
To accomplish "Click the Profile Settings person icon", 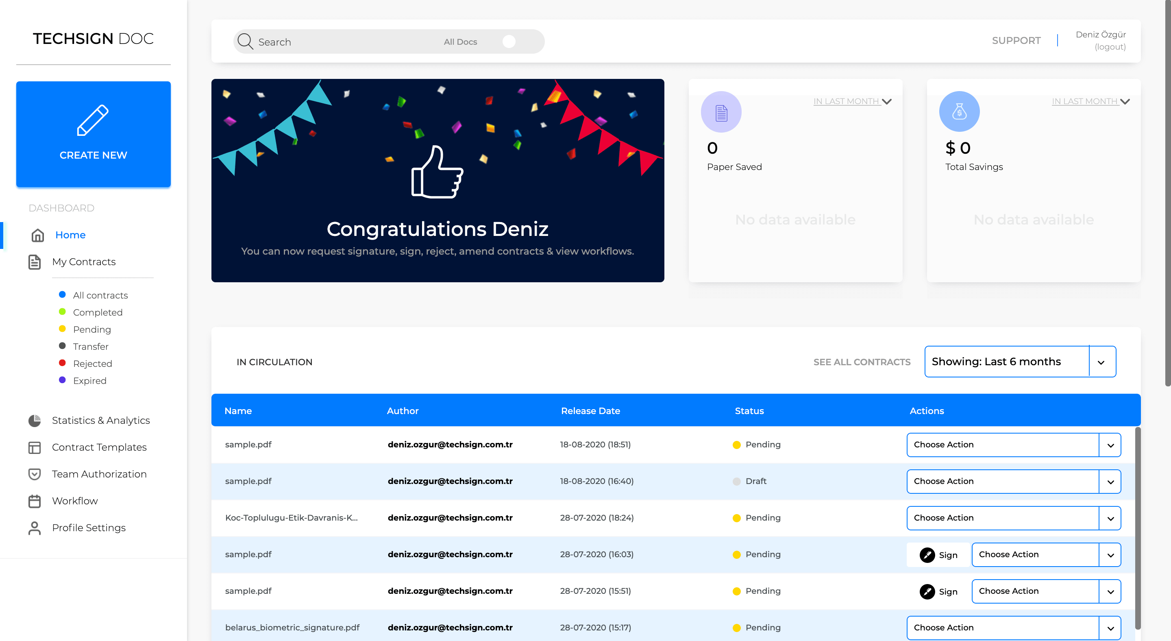I will click(x=35, y=528).
